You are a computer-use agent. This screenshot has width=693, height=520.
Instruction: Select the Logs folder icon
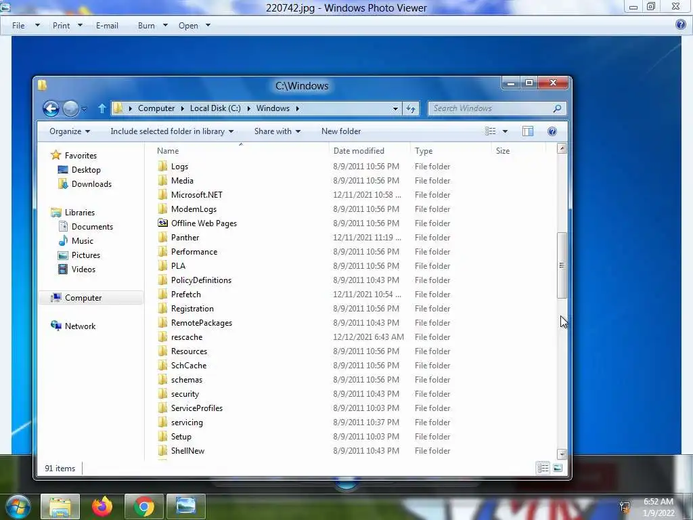point(162,167)
